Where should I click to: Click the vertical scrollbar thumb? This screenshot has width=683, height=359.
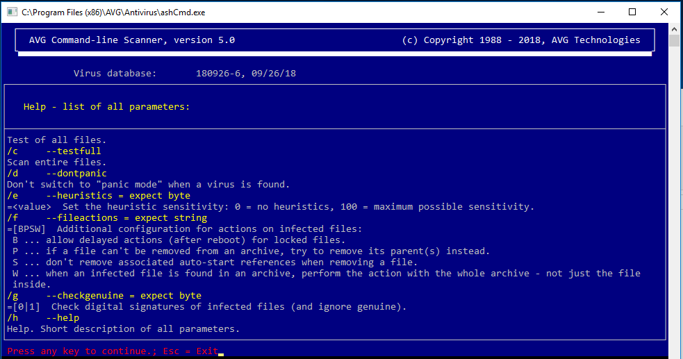coord(674,41)
